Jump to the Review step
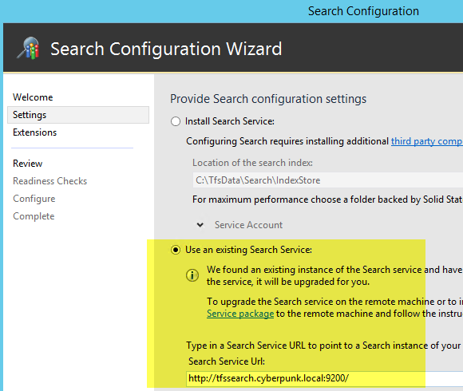The height and width of the screenshot is (391, 463). [27, 164]
